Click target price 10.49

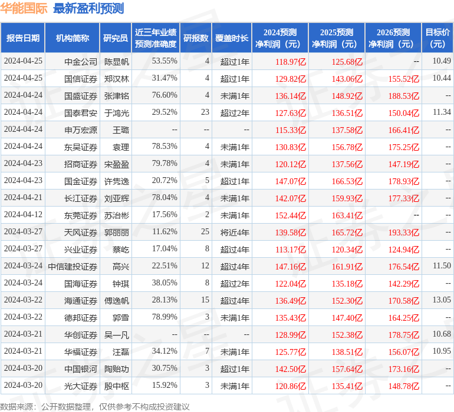pos(442,61)
